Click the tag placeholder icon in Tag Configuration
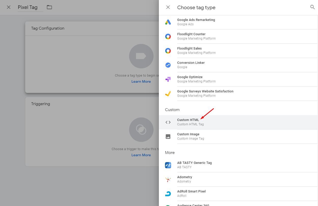The image size is (318, 206). (141, 56)
